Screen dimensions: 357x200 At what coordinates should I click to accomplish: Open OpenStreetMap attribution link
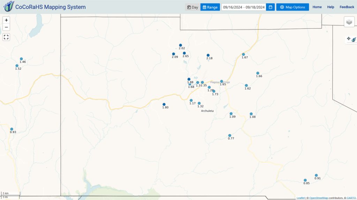pos(319,198)
